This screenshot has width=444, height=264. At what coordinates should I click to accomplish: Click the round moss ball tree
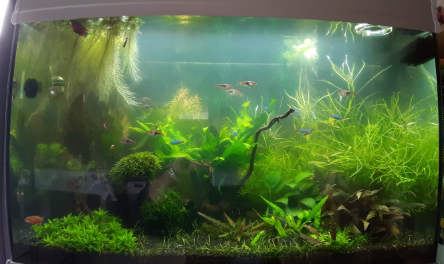click(x=135, y=167)
